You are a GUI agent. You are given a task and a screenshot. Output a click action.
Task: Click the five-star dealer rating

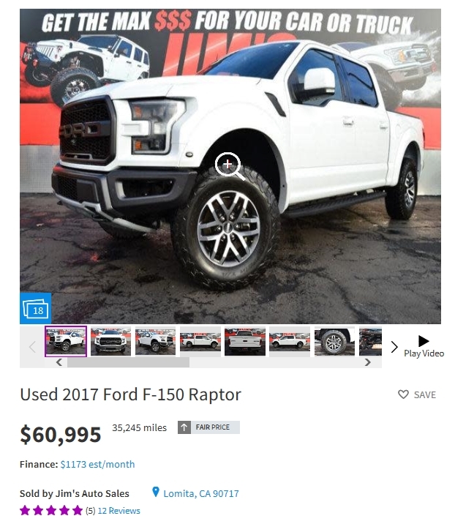pyautogui.click(x=51, y=511)
